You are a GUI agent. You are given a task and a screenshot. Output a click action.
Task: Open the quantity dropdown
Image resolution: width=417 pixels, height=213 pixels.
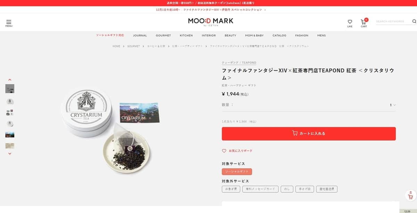click(x=393, y=105)
